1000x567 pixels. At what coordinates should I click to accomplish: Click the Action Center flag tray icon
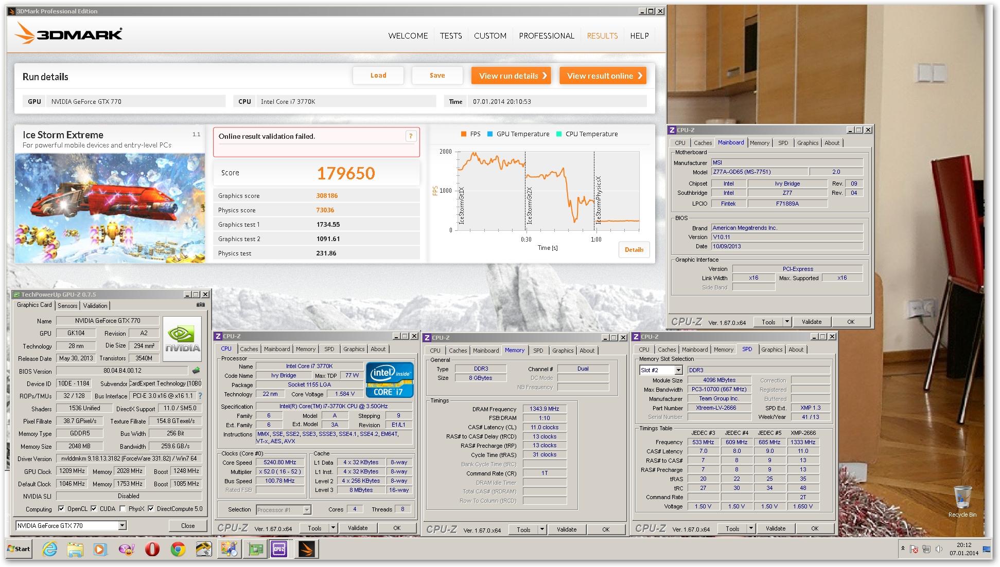click(915, 550)
